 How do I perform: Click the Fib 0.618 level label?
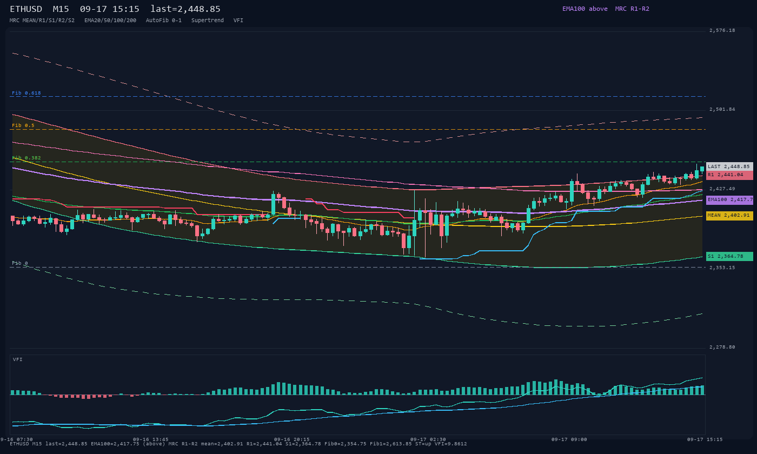[x=26, y=93]
